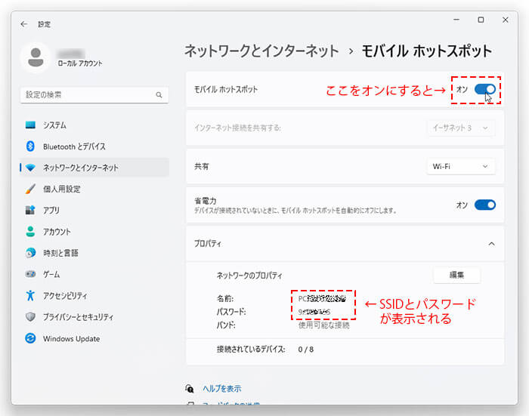Click the バンド: label
Viewport: 529px width, 416px height.
point(226,325)
